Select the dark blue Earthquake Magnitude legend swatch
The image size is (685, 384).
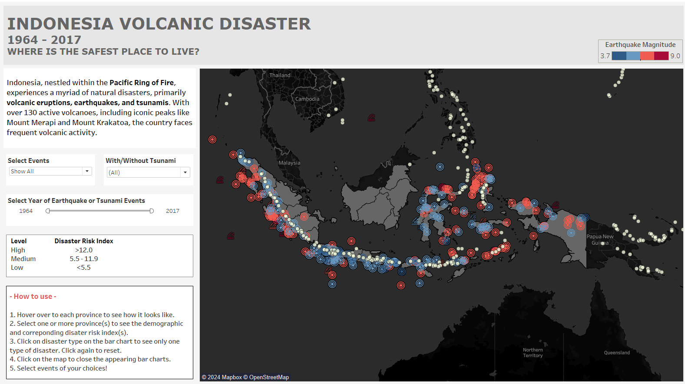click(x=619, y=56)
